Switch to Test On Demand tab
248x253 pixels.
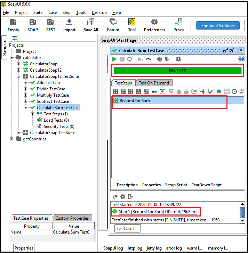pos(154,83)
